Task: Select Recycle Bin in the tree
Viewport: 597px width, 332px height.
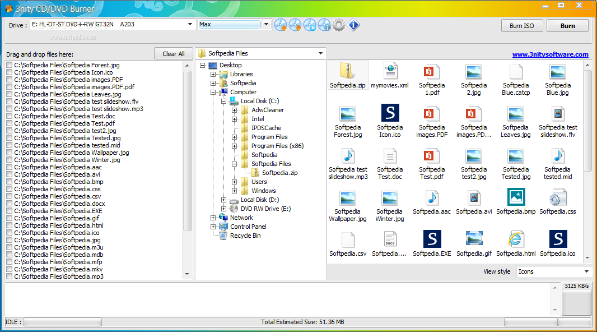Action: (x=245, y=236)
